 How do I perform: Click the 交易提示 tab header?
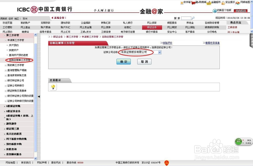pos(55,80)
